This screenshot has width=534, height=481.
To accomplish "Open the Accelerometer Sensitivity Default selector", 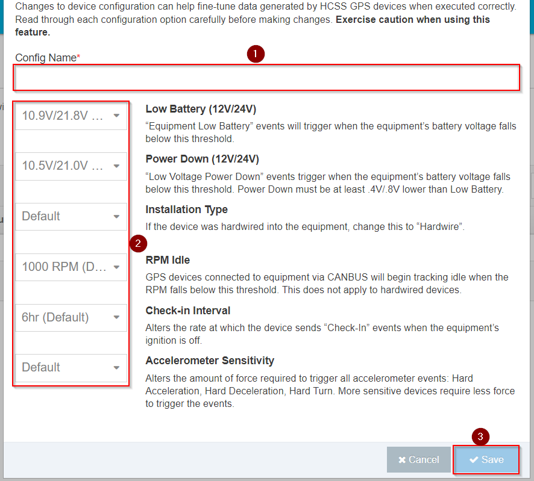I will (x=66, y=367).
